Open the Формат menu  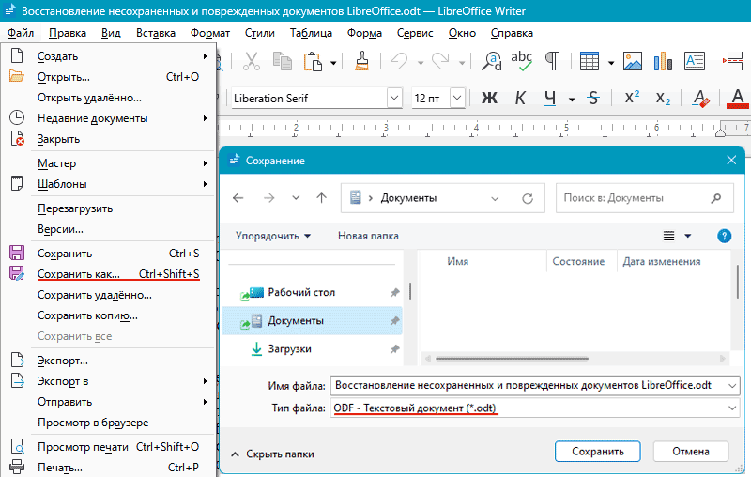(x=210, y=33)
